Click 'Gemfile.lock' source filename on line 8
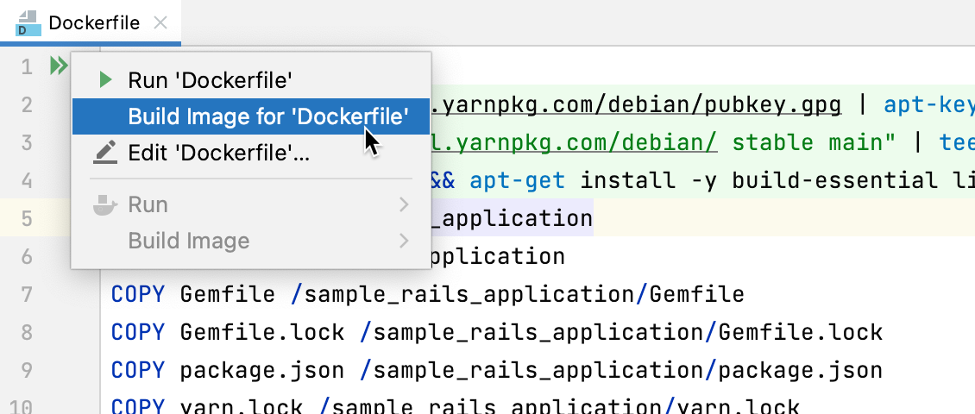Image resolution: width=975 pixels, height=414 pixels. click(261, 332)
